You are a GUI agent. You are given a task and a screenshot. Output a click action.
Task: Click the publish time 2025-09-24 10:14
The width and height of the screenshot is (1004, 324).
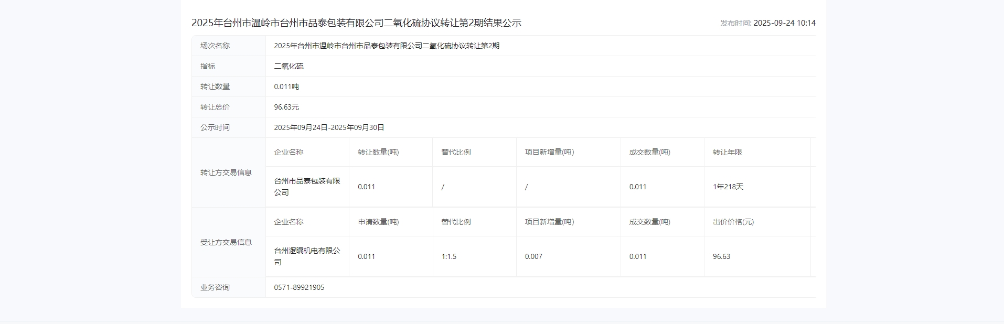click(x=784, y=23)
